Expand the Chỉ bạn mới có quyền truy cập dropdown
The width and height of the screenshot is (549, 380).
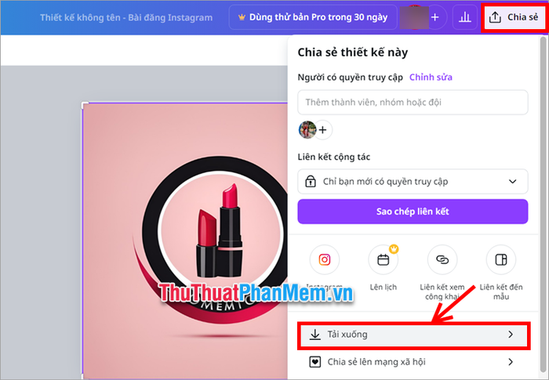tap(413, 181)
